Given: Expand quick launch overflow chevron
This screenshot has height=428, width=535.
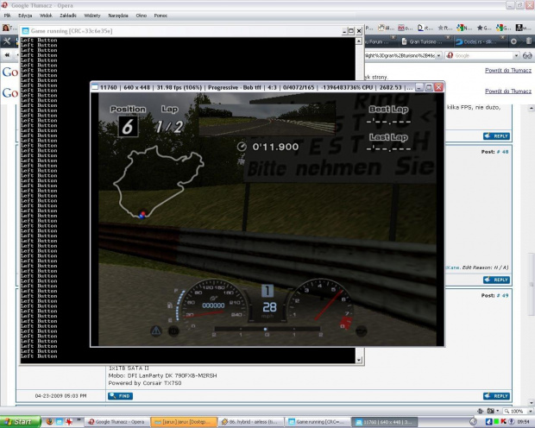Looking at the screenshot, I should click(79, 420).
